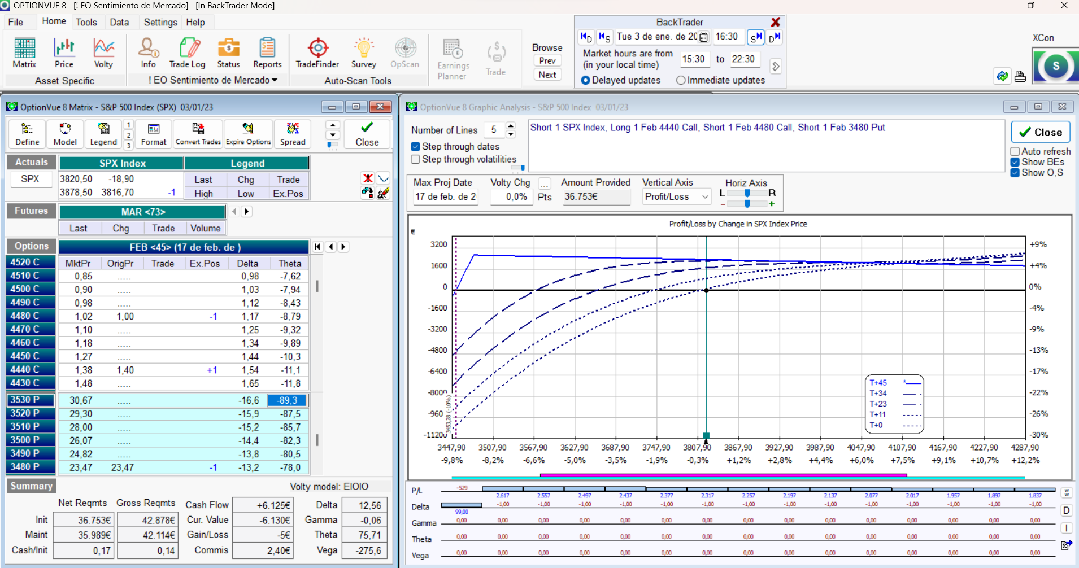Select matrix layout number 1
Viewport: 1079px width, 568px height.
[129, 125]
